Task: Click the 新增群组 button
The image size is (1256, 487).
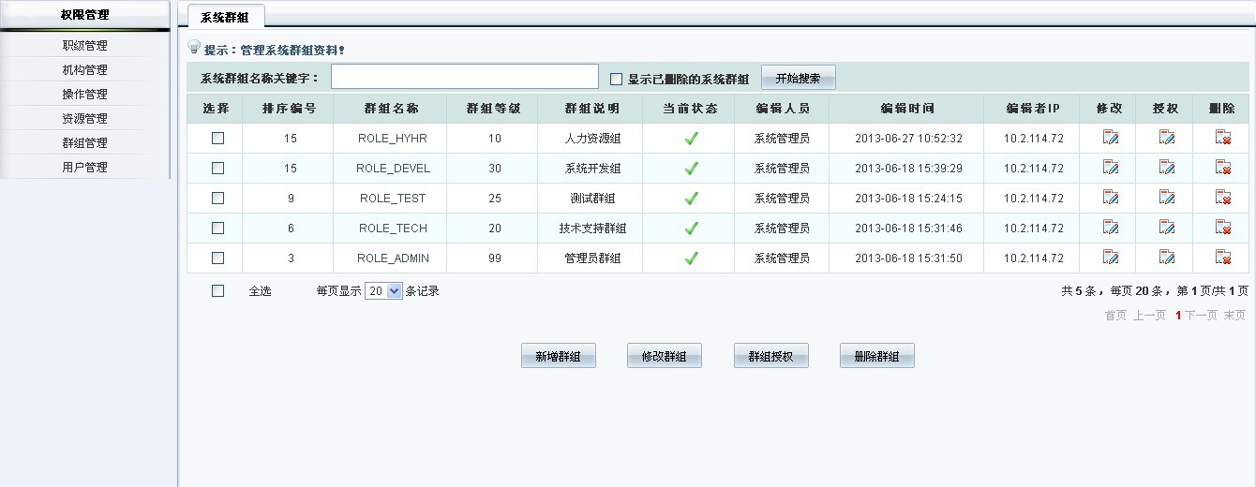Action: [x=559, y=356]
